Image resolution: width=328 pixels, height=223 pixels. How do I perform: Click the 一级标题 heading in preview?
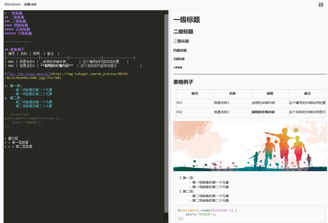[187, 20]
